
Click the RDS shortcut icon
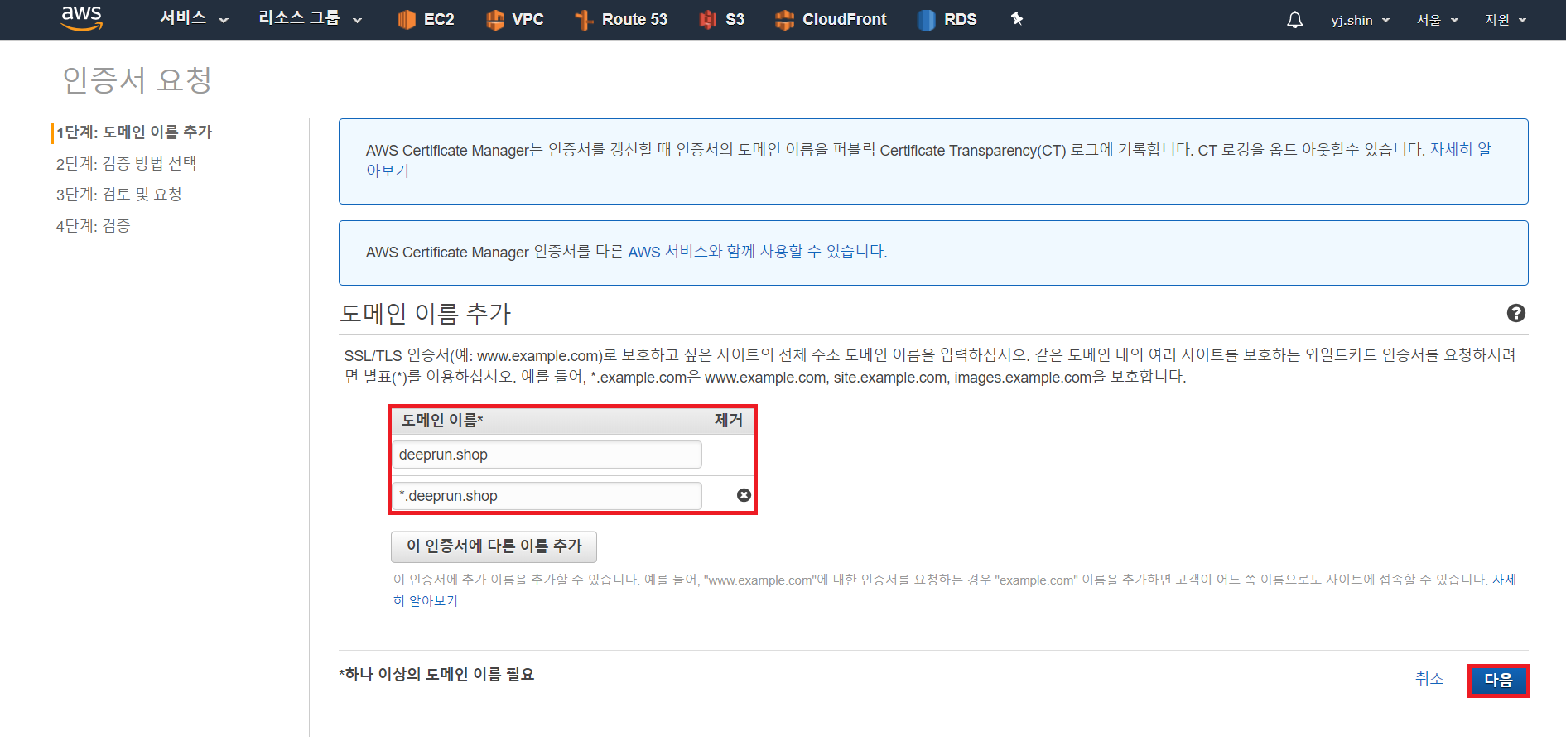click(926, 20)
